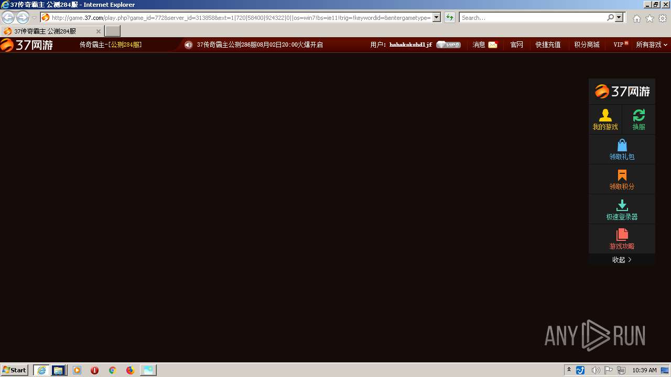This screenshot has width=671, height=377.
Task: Click 领取积分 bookmark icon
Action: coord(622,175)
